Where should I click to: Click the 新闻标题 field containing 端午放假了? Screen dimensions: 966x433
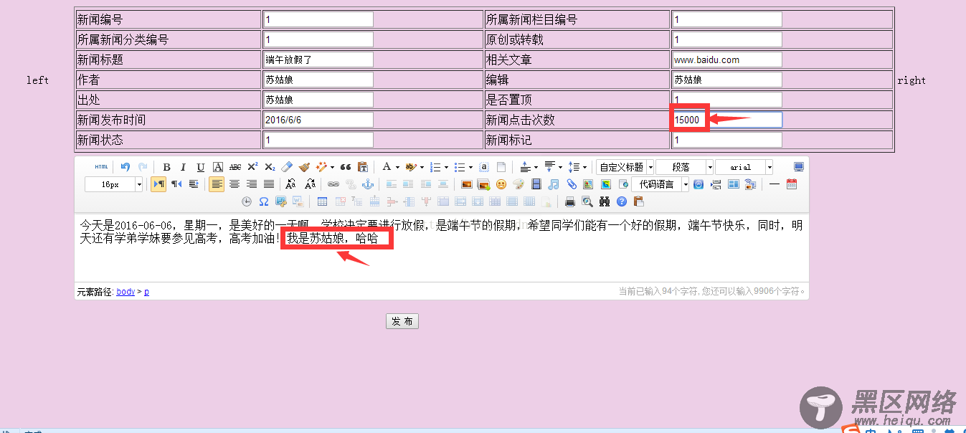(318, 60)
